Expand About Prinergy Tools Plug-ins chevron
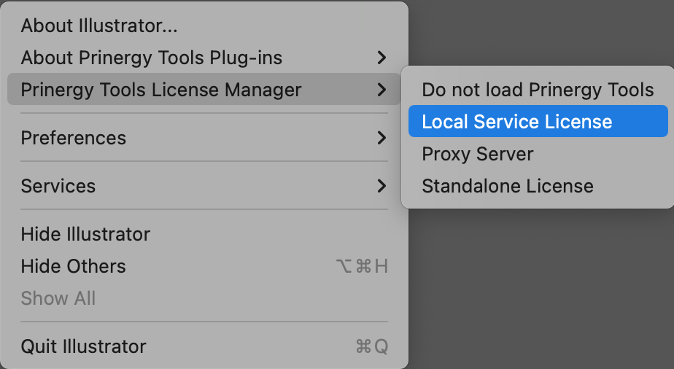 tap(381, 58)
